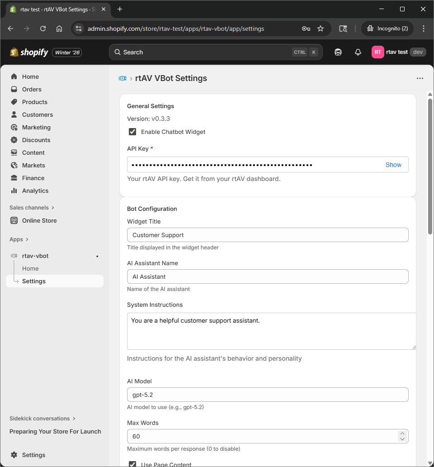Select Settings under the rtav-vbot app
The width and height of the screenshot is (434, 467).
coord(34,281)
